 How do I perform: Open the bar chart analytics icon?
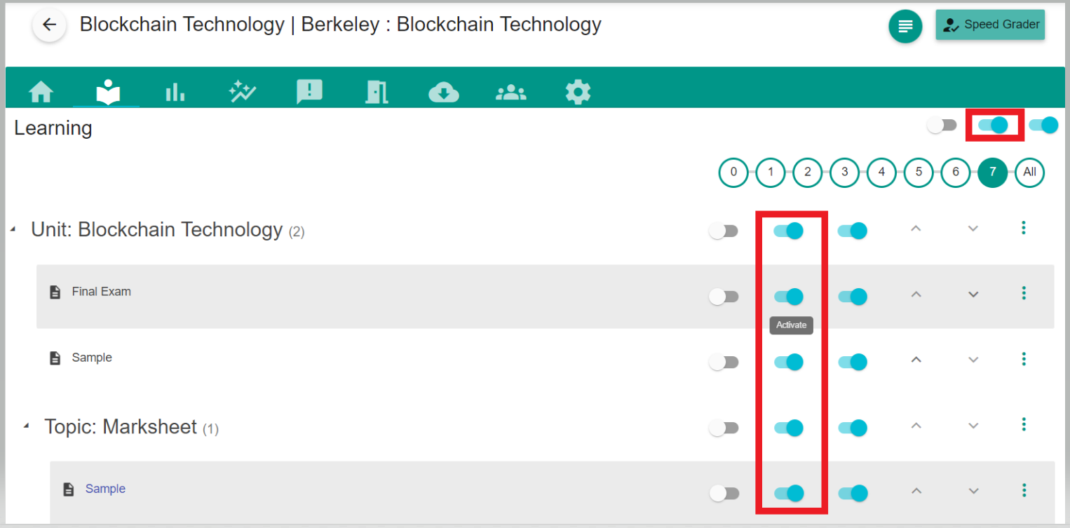(175, 92)
